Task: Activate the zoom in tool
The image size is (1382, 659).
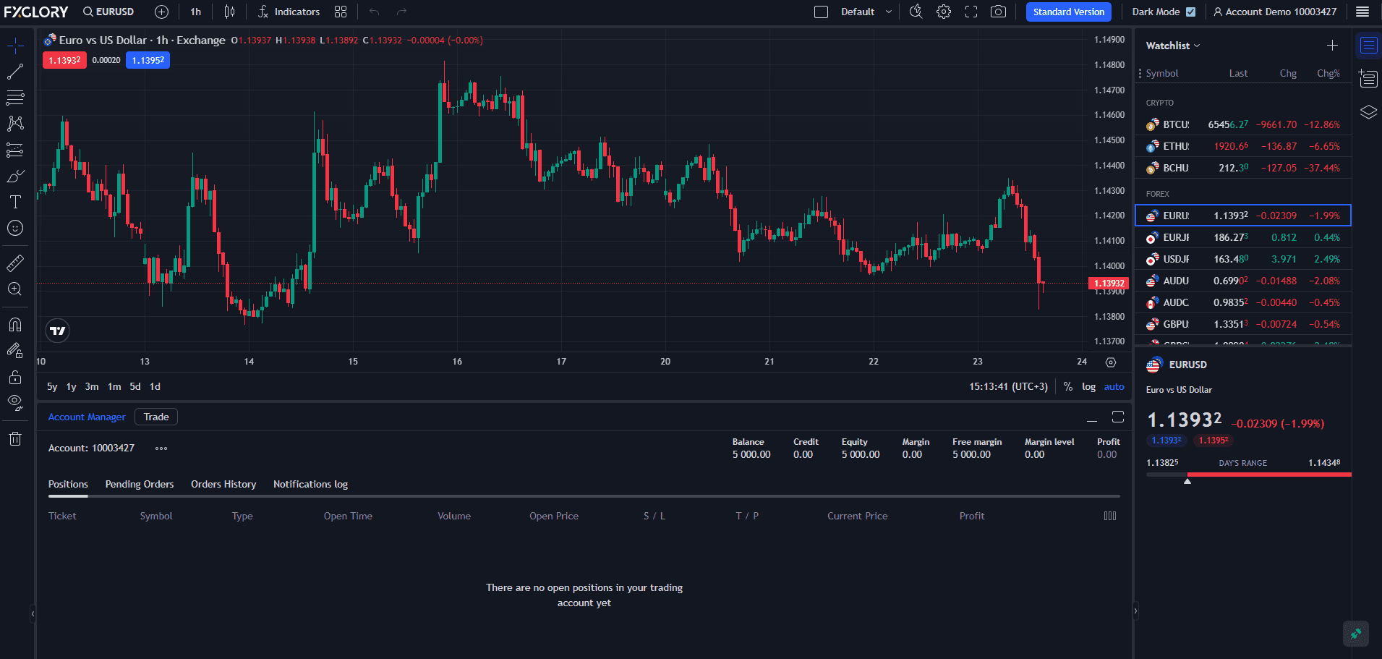Action: pos(15,289)
